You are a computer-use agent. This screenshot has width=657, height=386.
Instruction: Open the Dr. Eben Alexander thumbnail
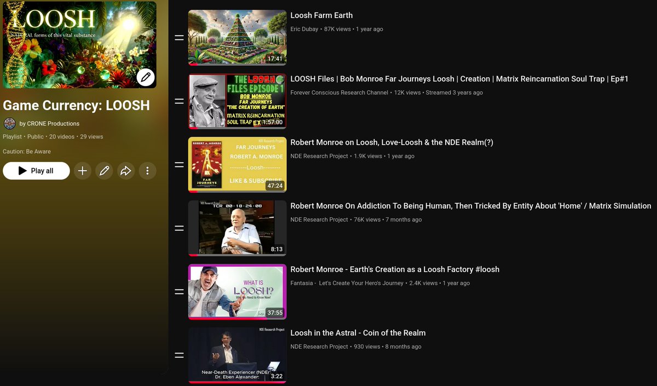coord(238,355)
